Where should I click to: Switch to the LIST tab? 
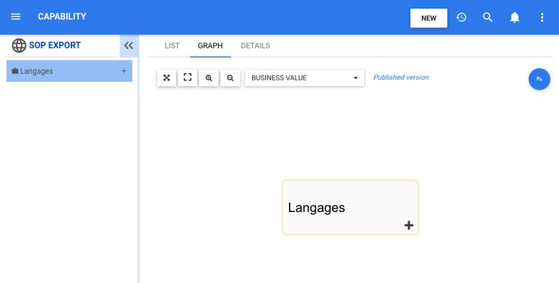coord(172,46)
